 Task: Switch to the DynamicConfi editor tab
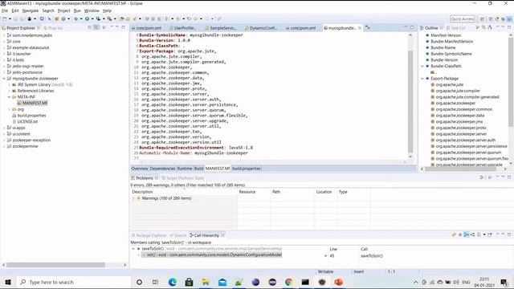coord(263,28)
